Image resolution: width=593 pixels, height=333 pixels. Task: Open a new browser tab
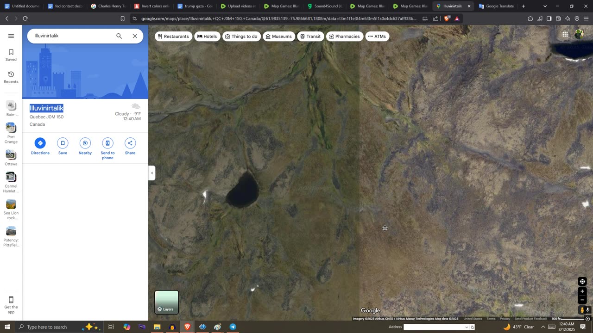(524, 6)
